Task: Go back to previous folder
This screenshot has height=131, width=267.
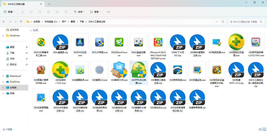Action: [x=4, y=22]
